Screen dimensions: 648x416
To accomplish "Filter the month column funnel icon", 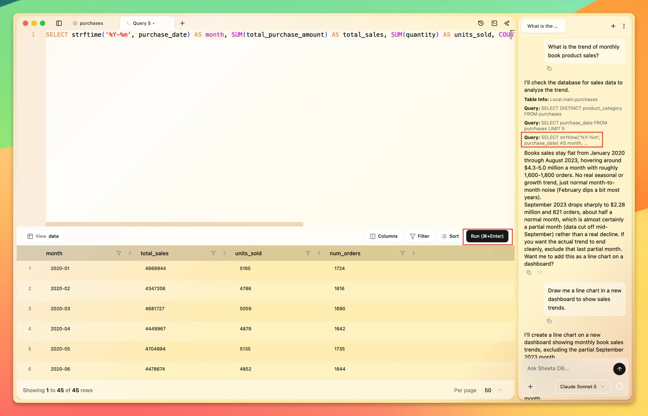I will (119, 253).
